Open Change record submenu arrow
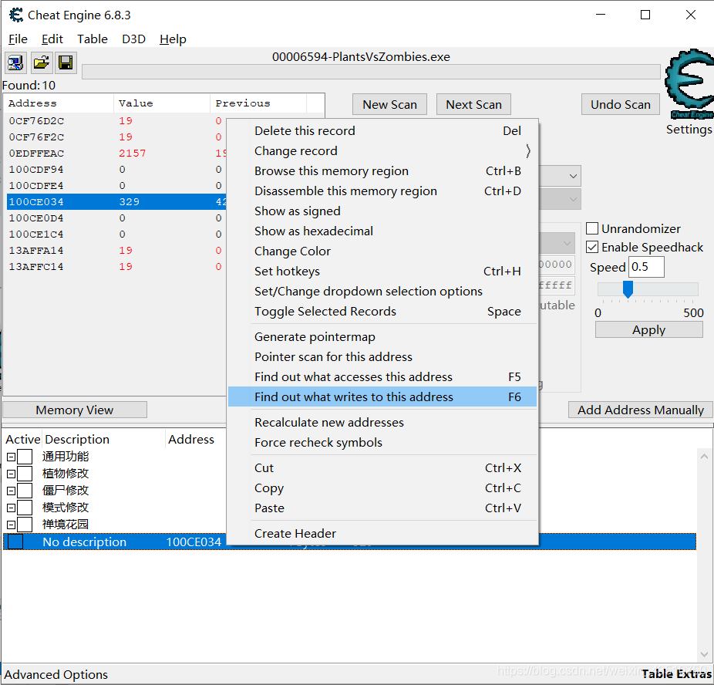714x685 pixels. tap(527, 150)
